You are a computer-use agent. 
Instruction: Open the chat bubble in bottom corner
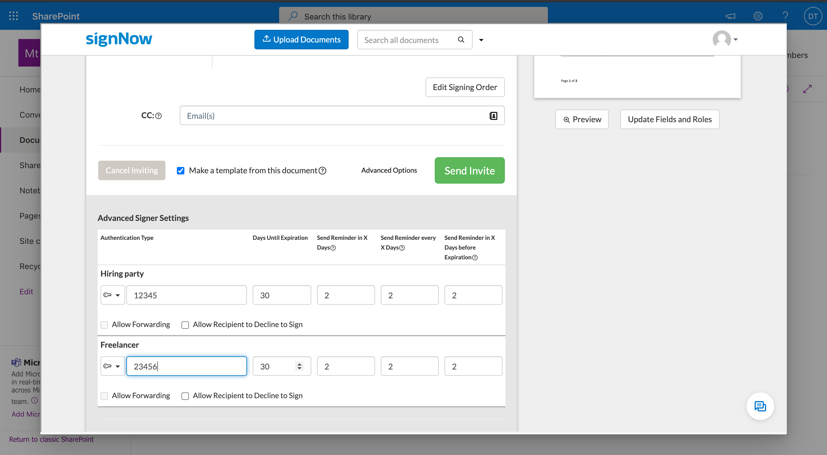click(x=760, y=406)
